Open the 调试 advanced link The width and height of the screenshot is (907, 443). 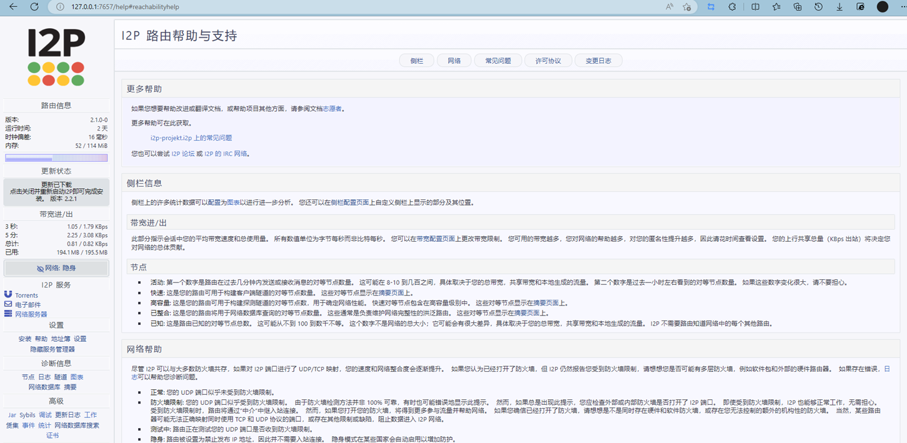pos(46,415)
